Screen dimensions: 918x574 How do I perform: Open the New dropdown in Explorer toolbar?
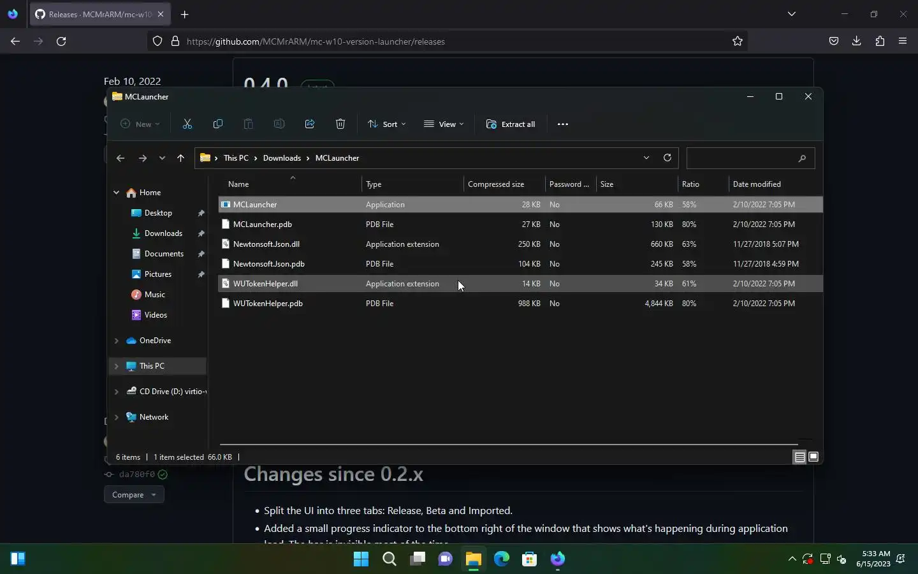(x=140, y=124)
